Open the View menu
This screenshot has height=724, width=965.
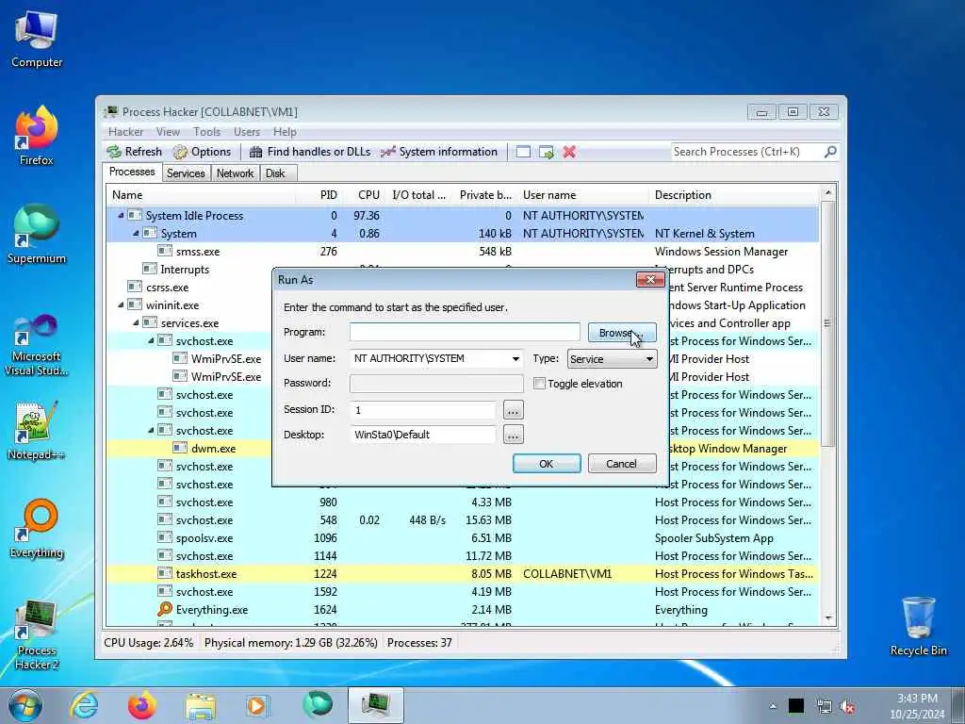tap(168, 132)
